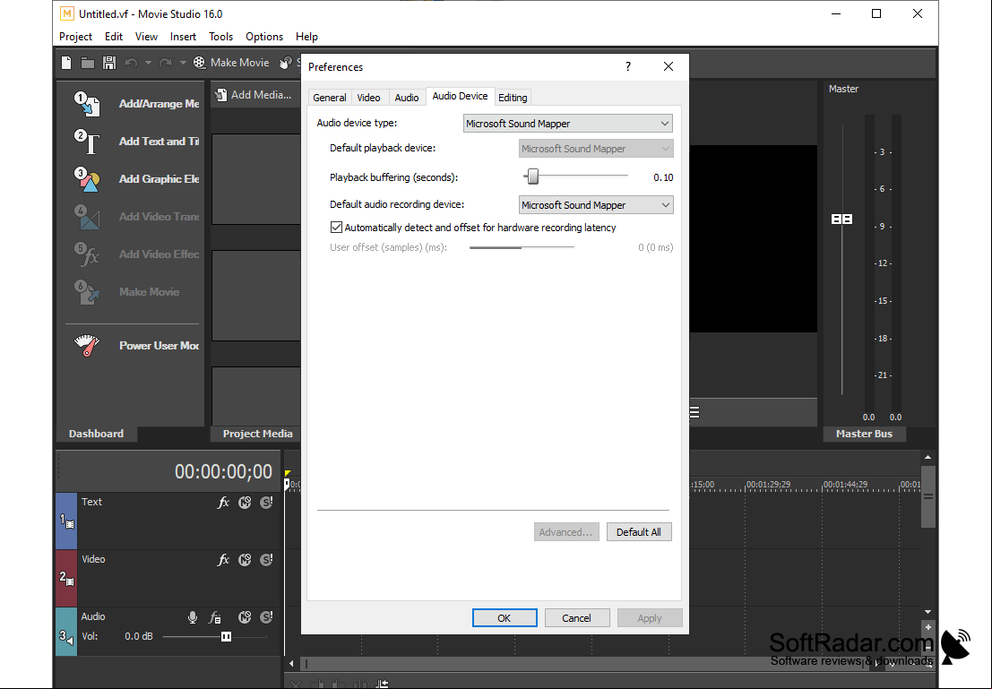Mute the Video track
992x689 pixels.
click(245, 560)
